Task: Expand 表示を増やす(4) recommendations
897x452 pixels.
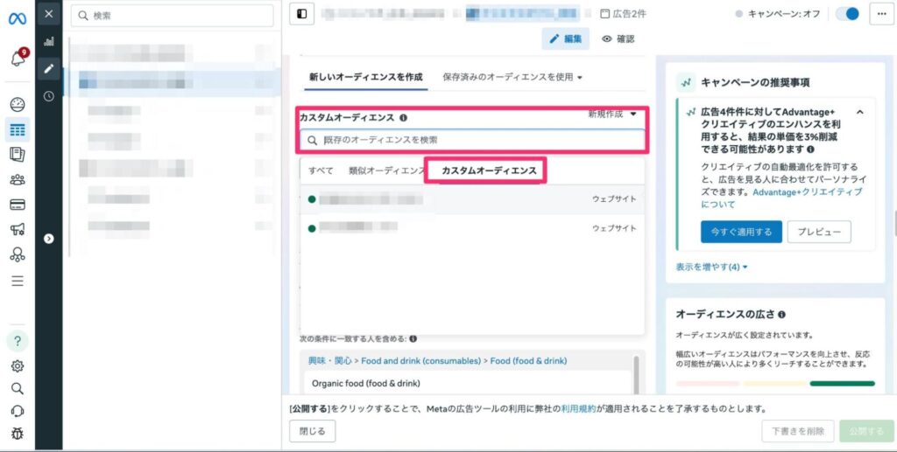Action: 711,267
